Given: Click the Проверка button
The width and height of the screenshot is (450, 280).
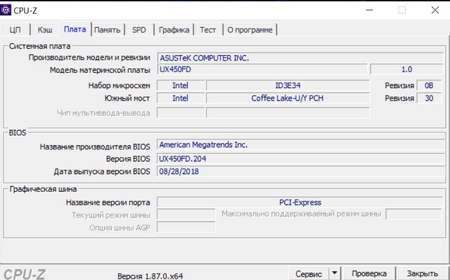Looking at the screenshot, I should pyautogui.click(x=369, y=274).
